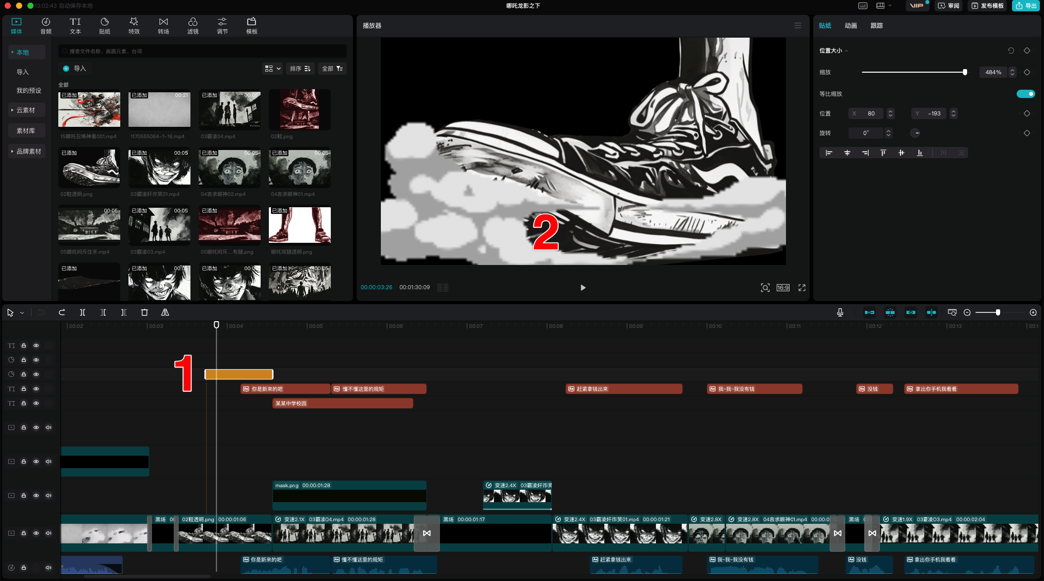Click the timeline zoom slider handle
Image resolution: width=1044 pixels, height=581 pixels.
998,312
